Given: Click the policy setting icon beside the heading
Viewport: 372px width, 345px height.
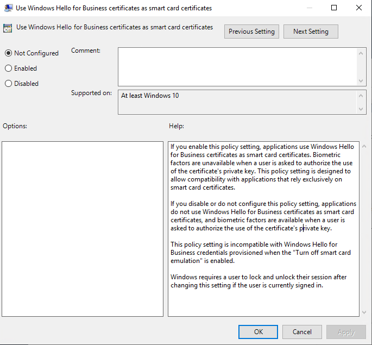Looking at the screenshot, I should 8,28.
